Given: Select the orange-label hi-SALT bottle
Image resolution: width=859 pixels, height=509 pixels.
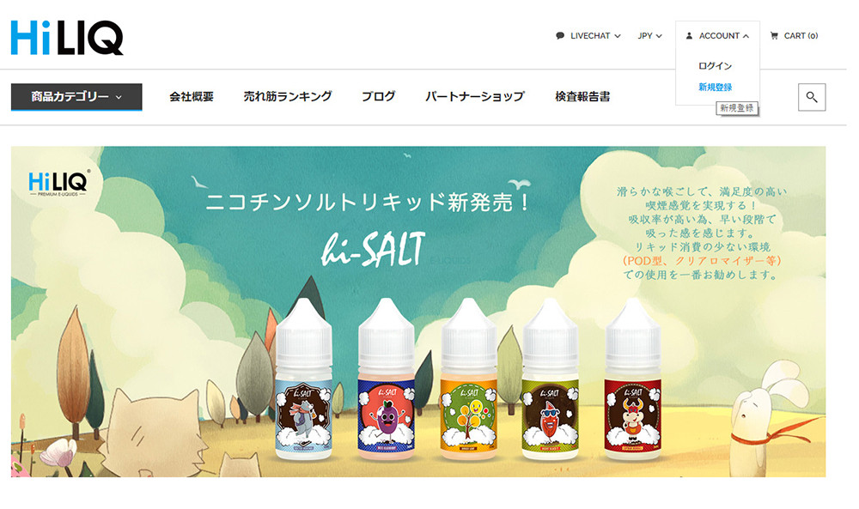Looking at the screenshot, I should click(x=468, y=379).
